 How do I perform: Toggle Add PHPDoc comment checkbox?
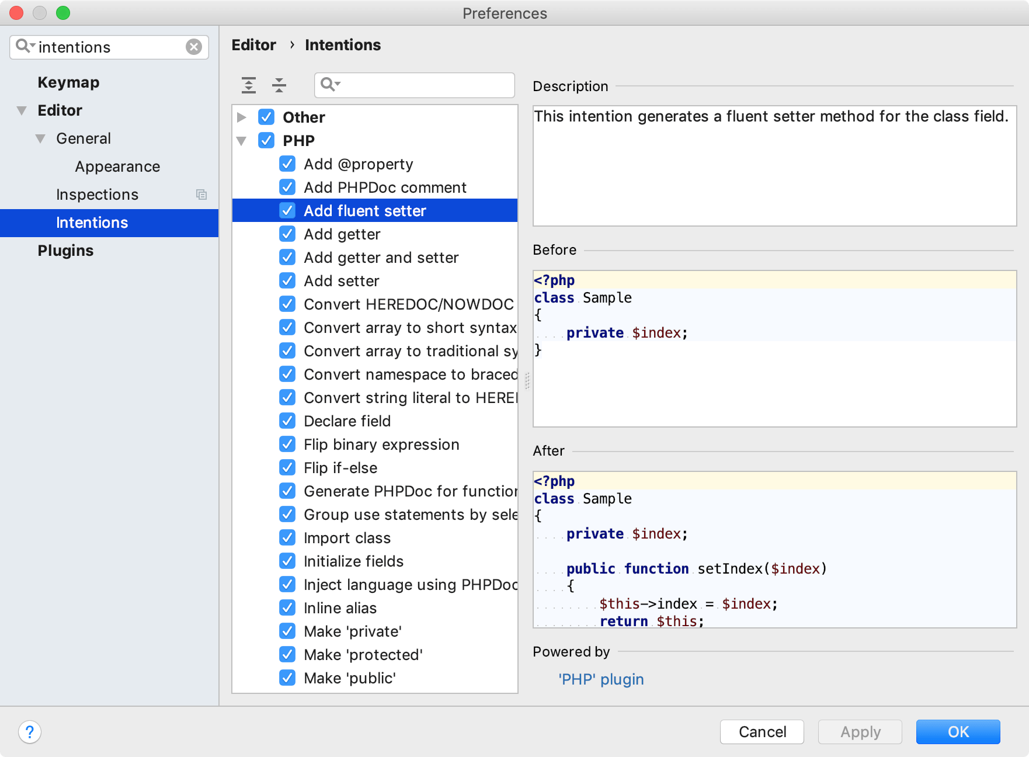pyautogui.click(x=287, y=187)
